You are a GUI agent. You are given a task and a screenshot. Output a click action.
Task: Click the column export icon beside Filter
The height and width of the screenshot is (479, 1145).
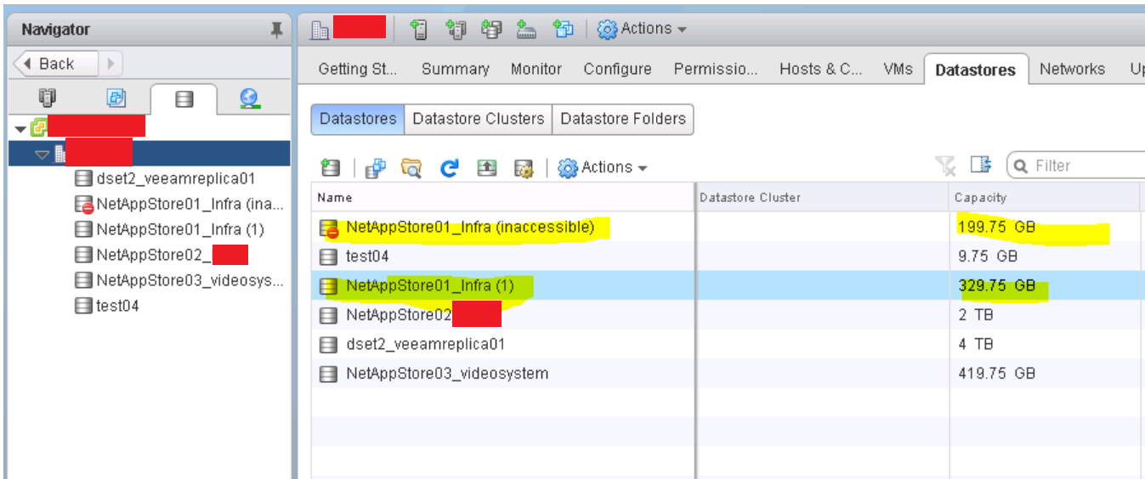pos(982,164)
